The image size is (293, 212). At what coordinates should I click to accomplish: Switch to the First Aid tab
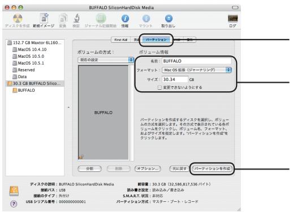click(x=120, y=40)
